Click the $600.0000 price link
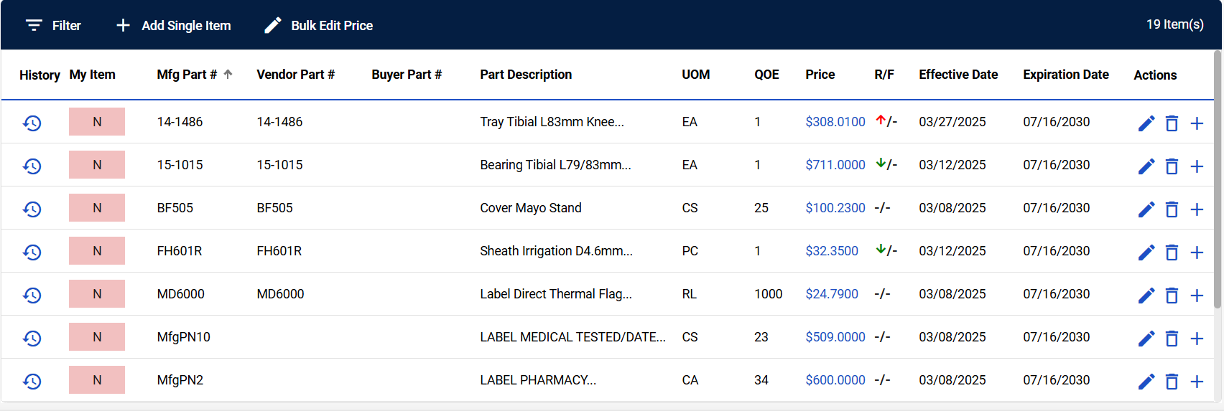This screenshot has height=411, width=1224. coord(835,380)
